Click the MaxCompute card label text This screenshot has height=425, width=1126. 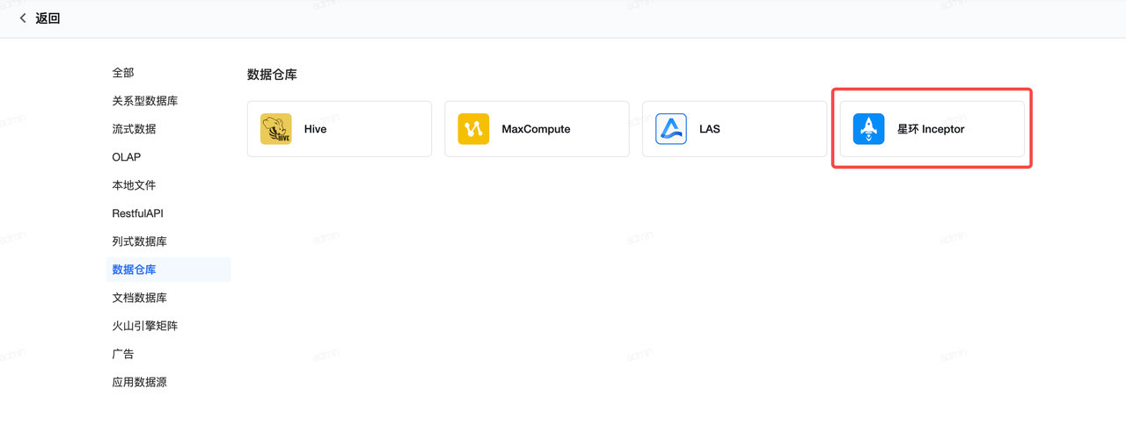[x=536, y=129]
